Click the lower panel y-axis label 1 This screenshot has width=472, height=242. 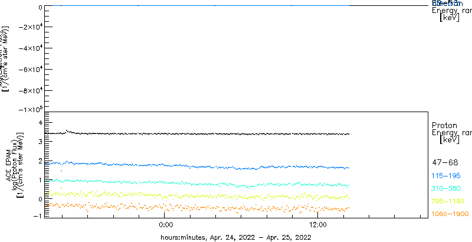click(x=42, y=179)
